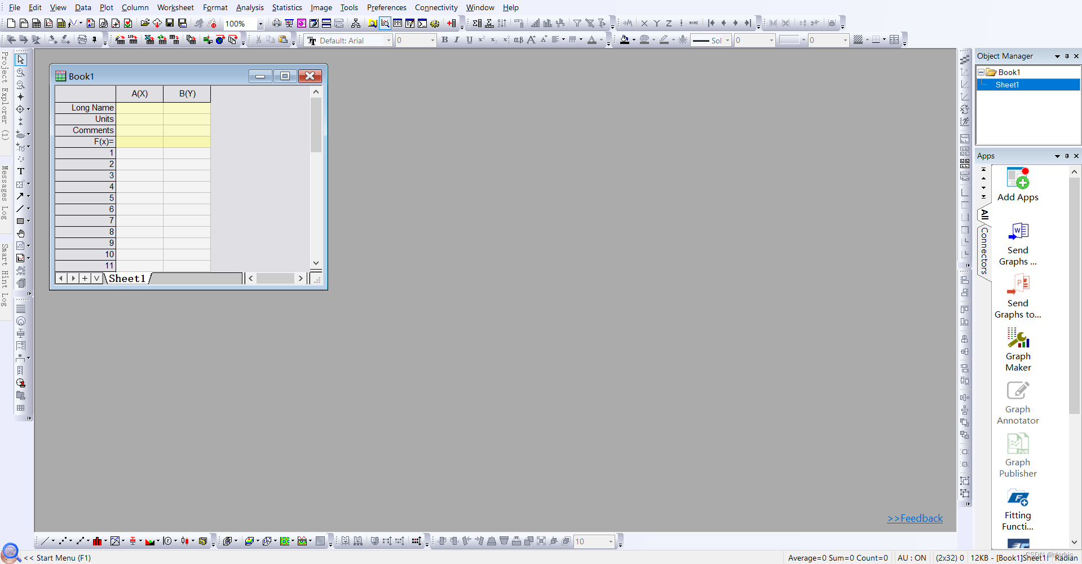Launch the Fitting Function app
The width and height of the screenshot is (1082, 564).
pos(1018,510)
